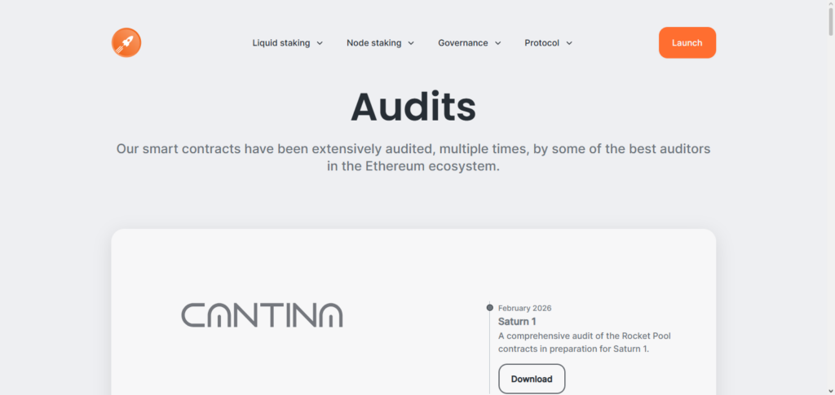Download the Saturn 1 audit report
The height and width of the screenshot is (395, 835).
[532, 379]
